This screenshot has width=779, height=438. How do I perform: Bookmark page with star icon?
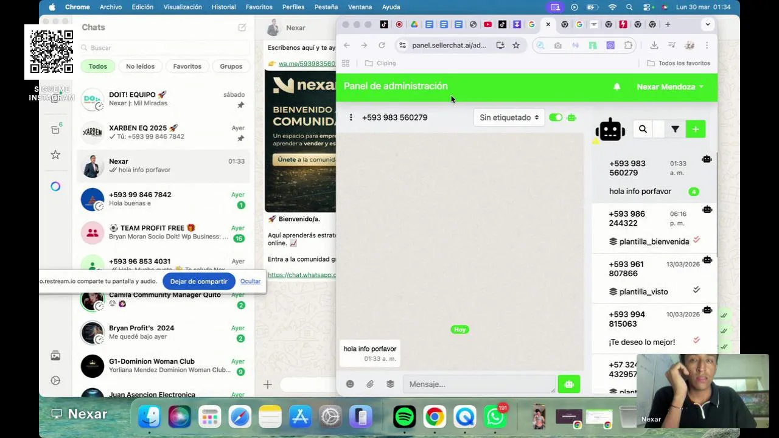coord(516,45)
